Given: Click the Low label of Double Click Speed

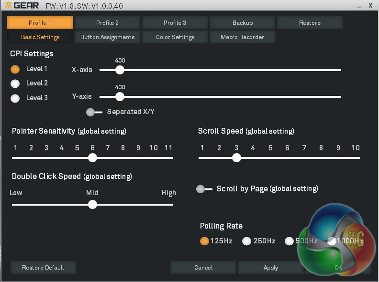Looking at the screenshot, I should pos(16,193).
